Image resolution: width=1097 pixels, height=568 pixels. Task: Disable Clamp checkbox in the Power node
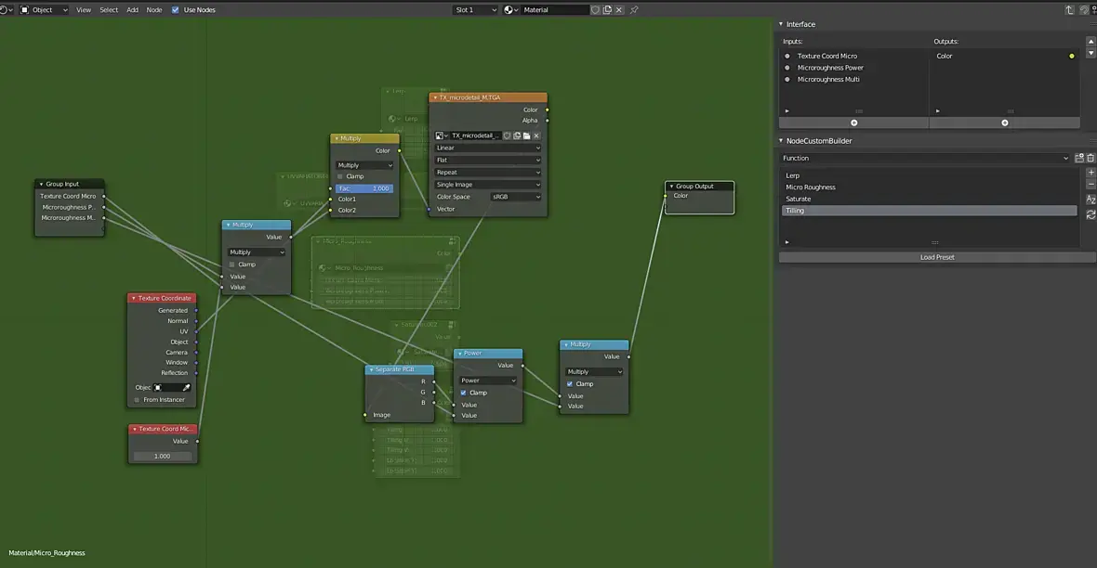click(x=464, y=393)
